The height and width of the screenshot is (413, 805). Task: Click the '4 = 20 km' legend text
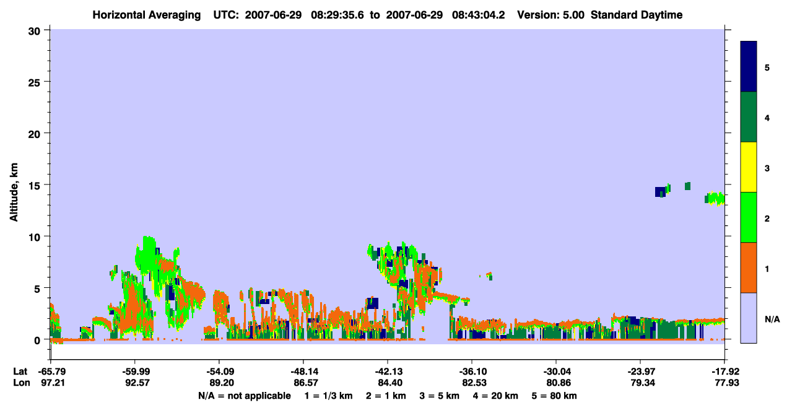click(x=497, y=396)
